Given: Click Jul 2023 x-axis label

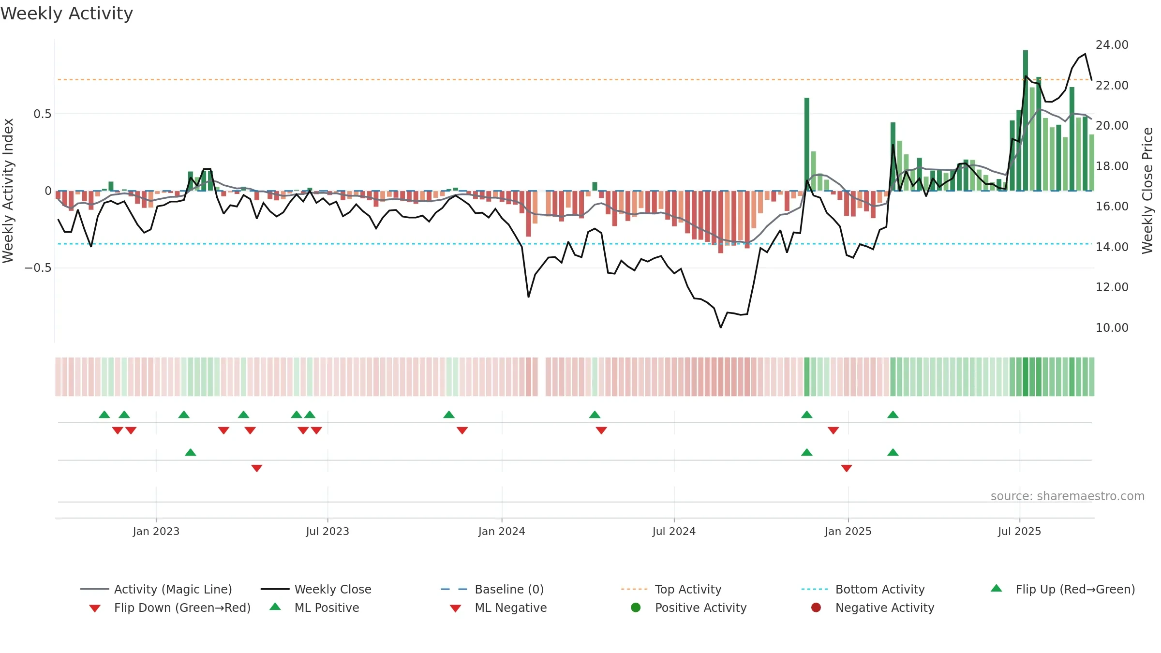Looking at the screenshot, I should pos(327,531).
